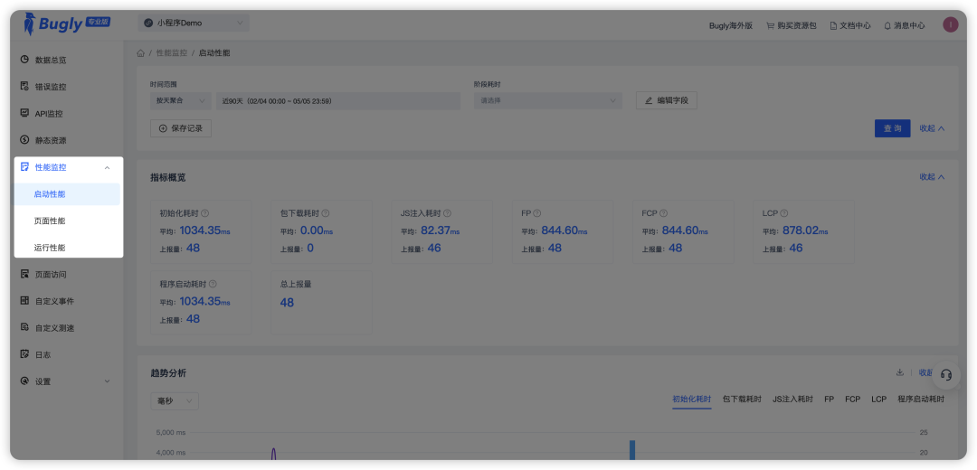Click help icon next to FCP
This screenshot has height=470, width=977.
664,213
